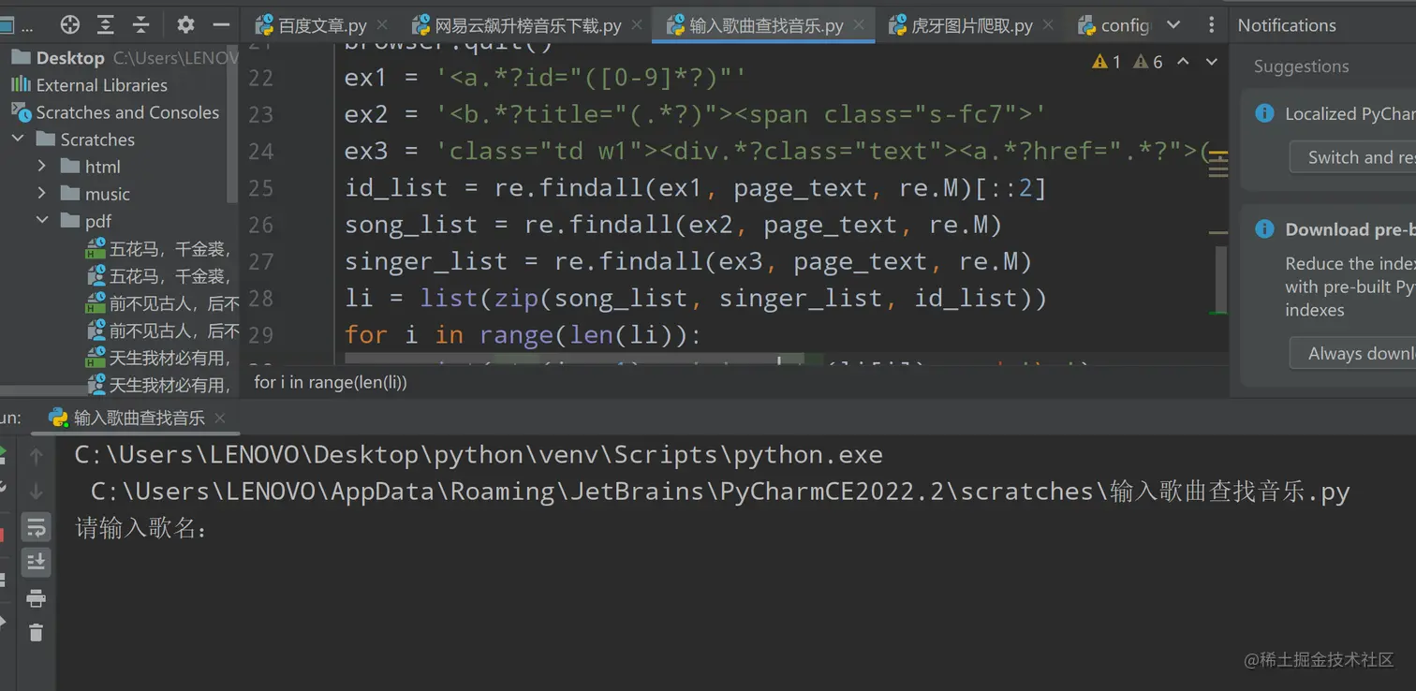Screen dimensions: 1416x691
Task: Place cursor on the song_list line
Action: pyautogui.click(x=673, y=225)
